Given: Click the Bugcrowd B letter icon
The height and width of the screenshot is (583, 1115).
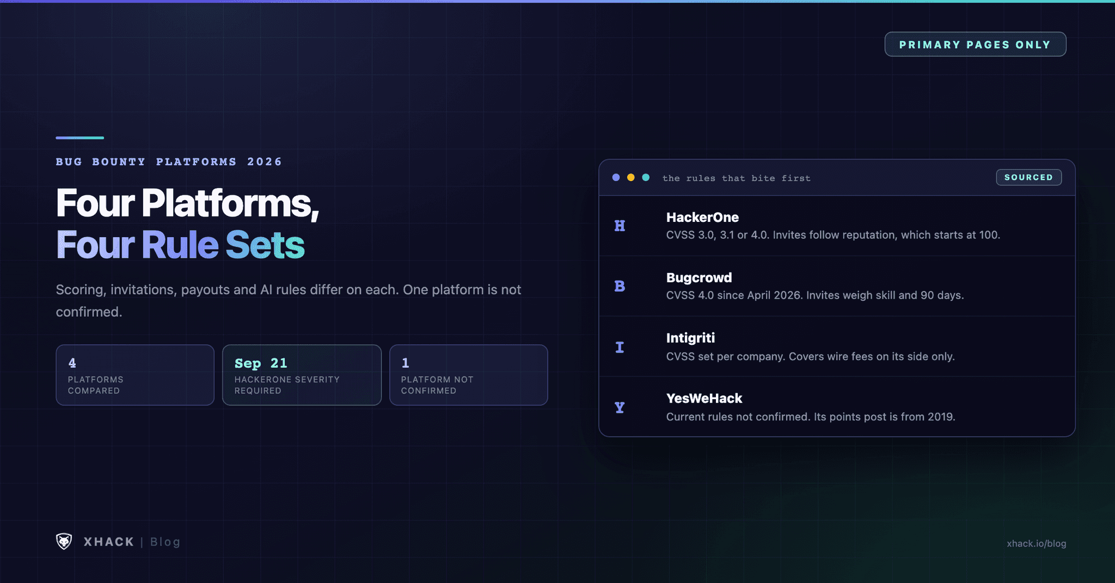Looking at the screenshot, I should [620, 286].
